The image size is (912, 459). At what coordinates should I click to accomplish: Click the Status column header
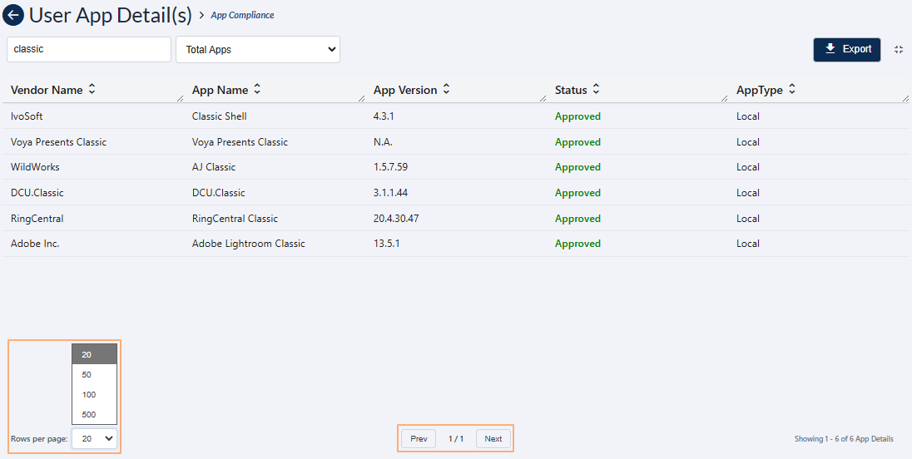click(571, 90)
